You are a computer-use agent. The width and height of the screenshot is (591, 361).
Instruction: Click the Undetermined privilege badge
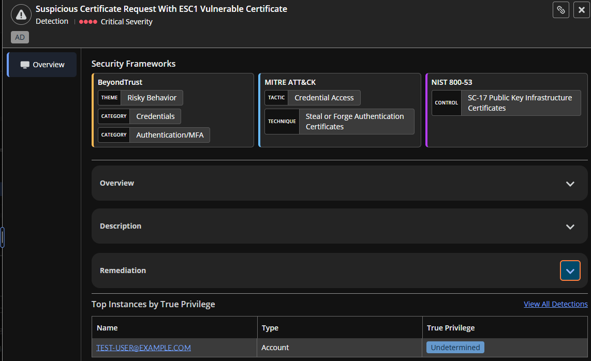pos(455,348)
